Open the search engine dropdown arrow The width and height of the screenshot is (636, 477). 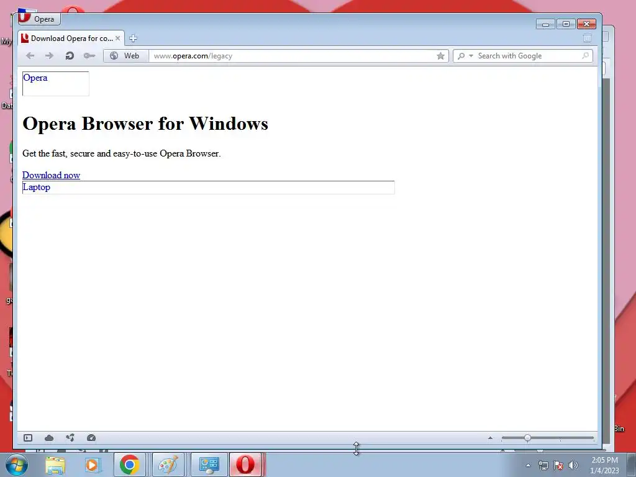471,55
